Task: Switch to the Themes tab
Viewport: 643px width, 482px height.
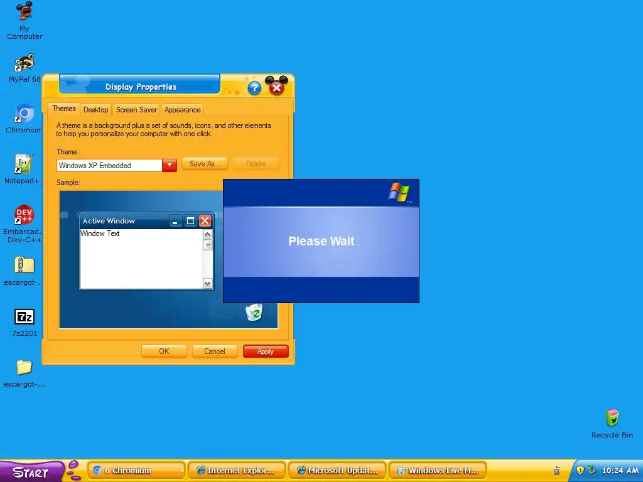Action: pyautogui.click(x=63, y=109)
